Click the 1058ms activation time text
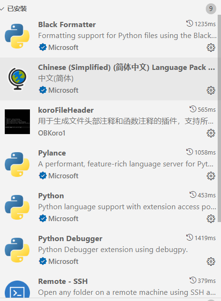Screen dimensions: 221x301 tap(205, 153)
